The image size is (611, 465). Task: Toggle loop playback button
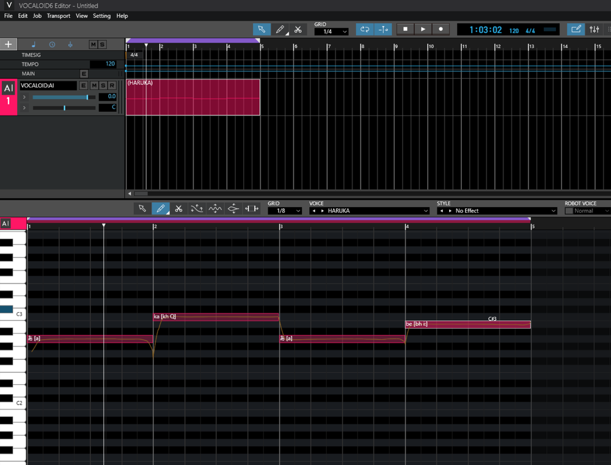(365, 29)
